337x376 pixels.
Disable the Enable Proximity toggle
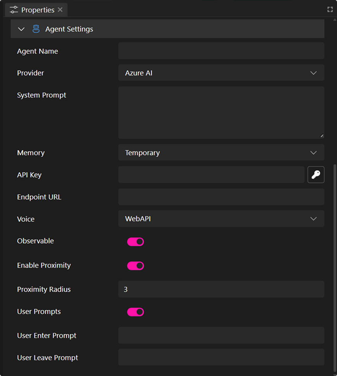135,265
